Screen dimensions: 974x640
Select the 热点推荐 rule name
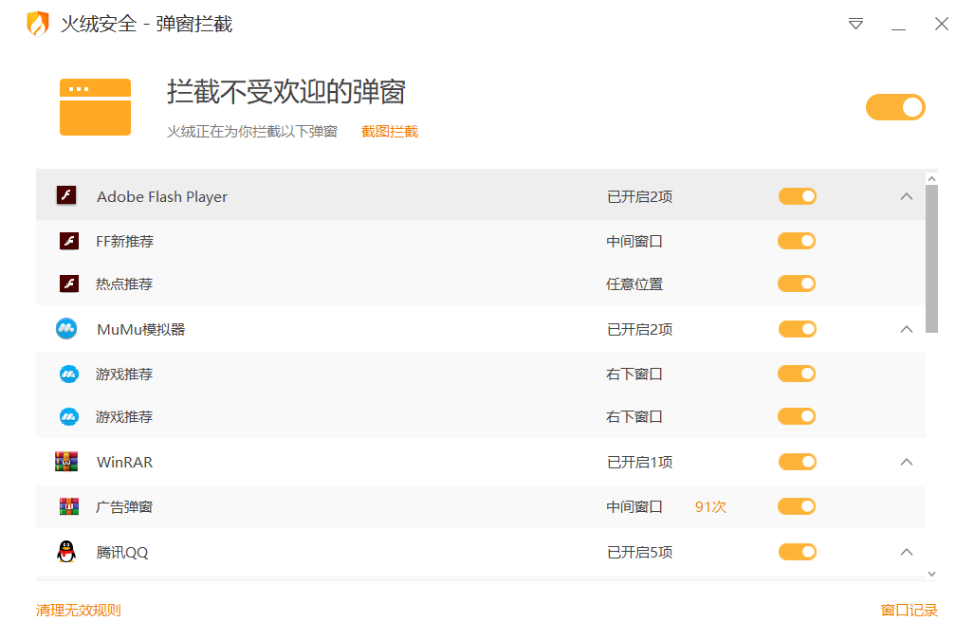[124, 284]
